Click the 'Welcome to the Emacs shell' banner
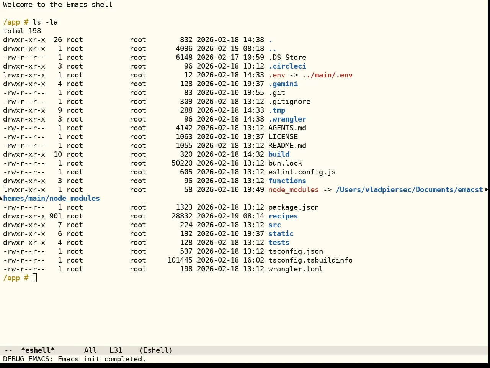This screenshot has width=490, height=368. click(58, 5)
